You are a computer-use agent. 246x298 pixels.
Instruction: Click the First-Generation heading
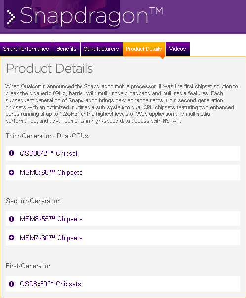coord(29,266)
